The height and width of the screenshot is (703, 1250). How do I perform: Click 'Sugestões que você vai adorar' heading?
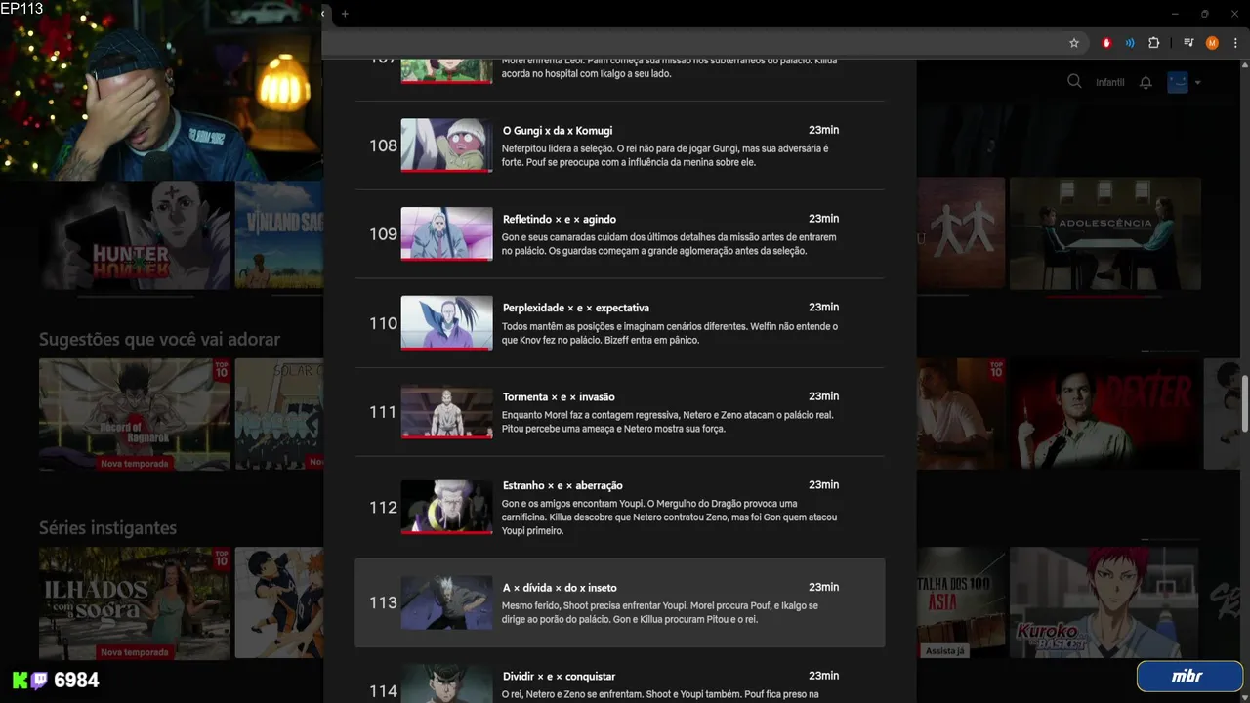(x=159, y=340)
